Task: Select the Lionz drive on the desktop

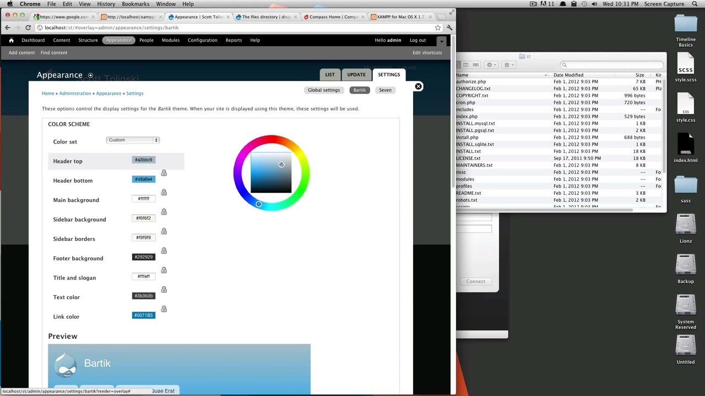Action: pos(686,226)
